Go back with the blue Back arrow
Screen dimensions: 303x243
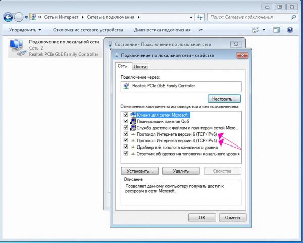[x=8, y=17]
